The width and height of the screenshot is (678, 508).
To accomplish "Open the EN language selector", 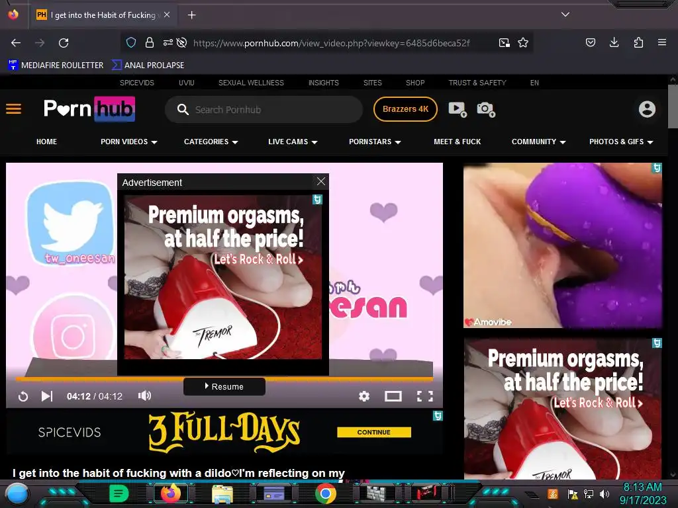I will [534, 83].
